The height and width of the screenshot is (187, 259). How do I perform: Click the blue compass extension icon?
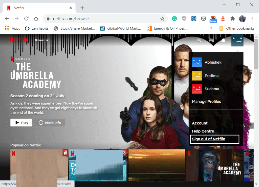[x=194, y=18]
